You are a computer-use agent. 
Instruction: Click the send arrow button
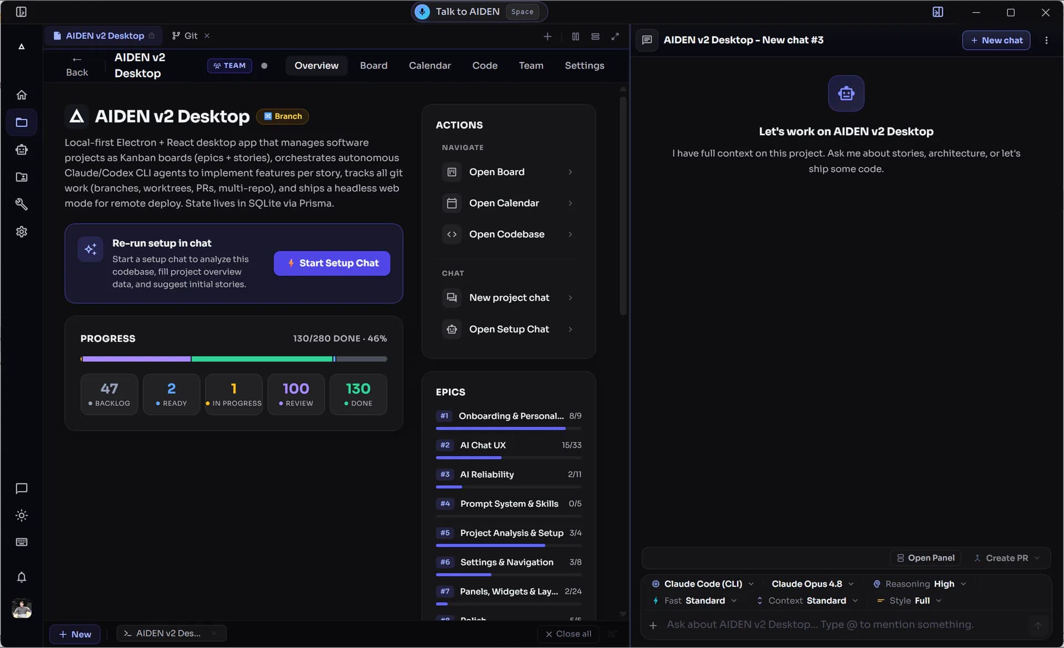[1038, 625]
